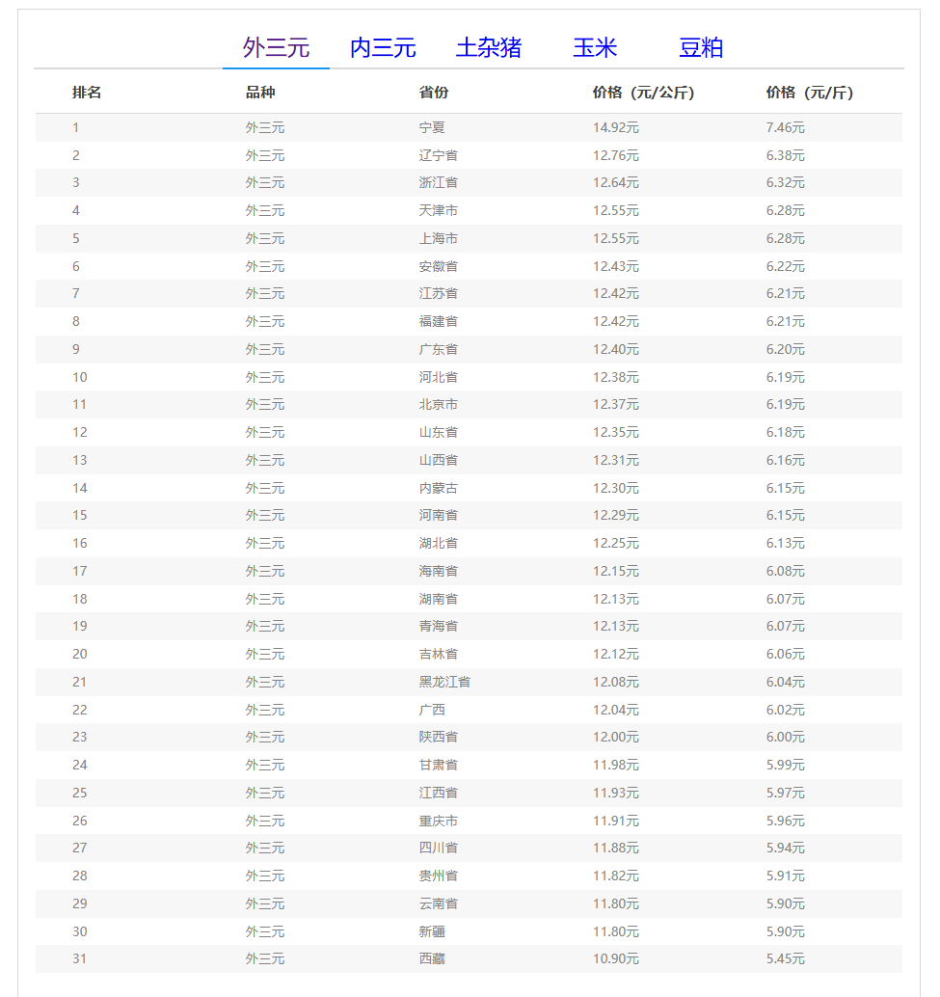The width and height of the screenshot is (940, 997).
Task: Switch to the 外三元 tab
Action: point(276,47)
